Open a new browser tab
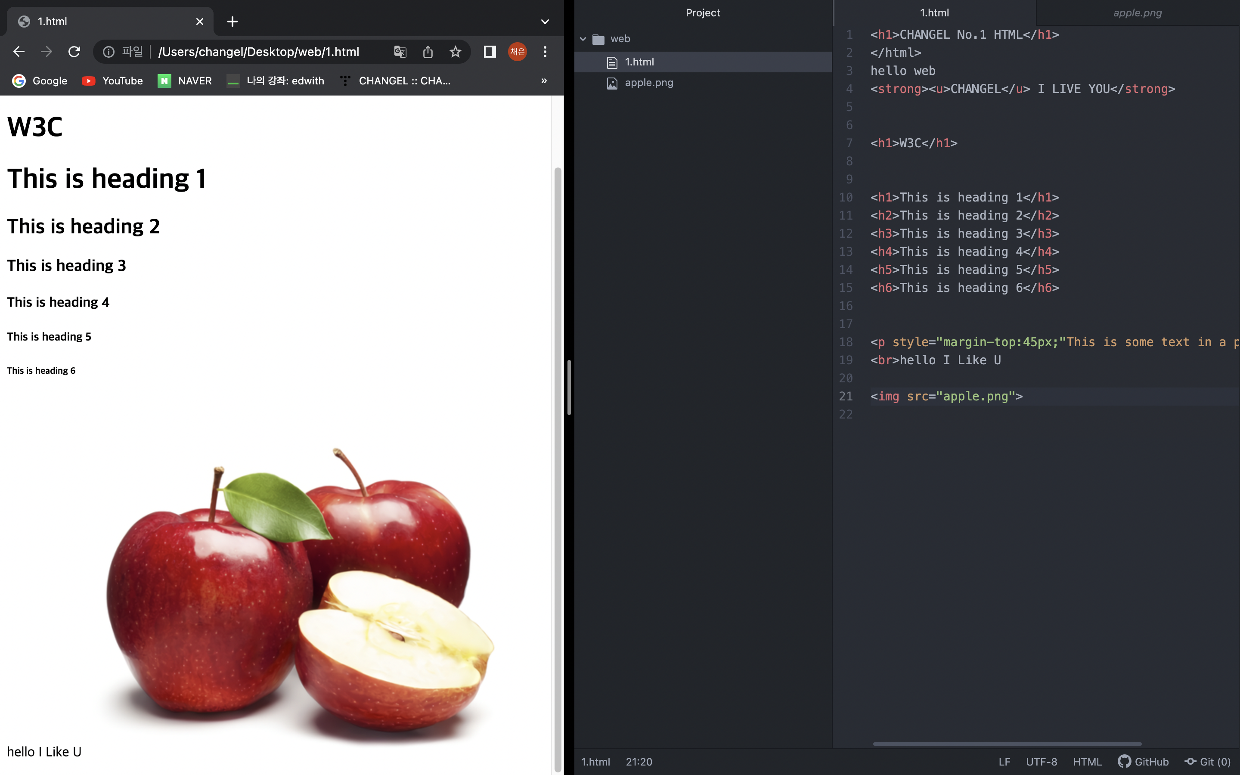The width and height of the screenshot is (1240, 775). click(x=232, y=22)
